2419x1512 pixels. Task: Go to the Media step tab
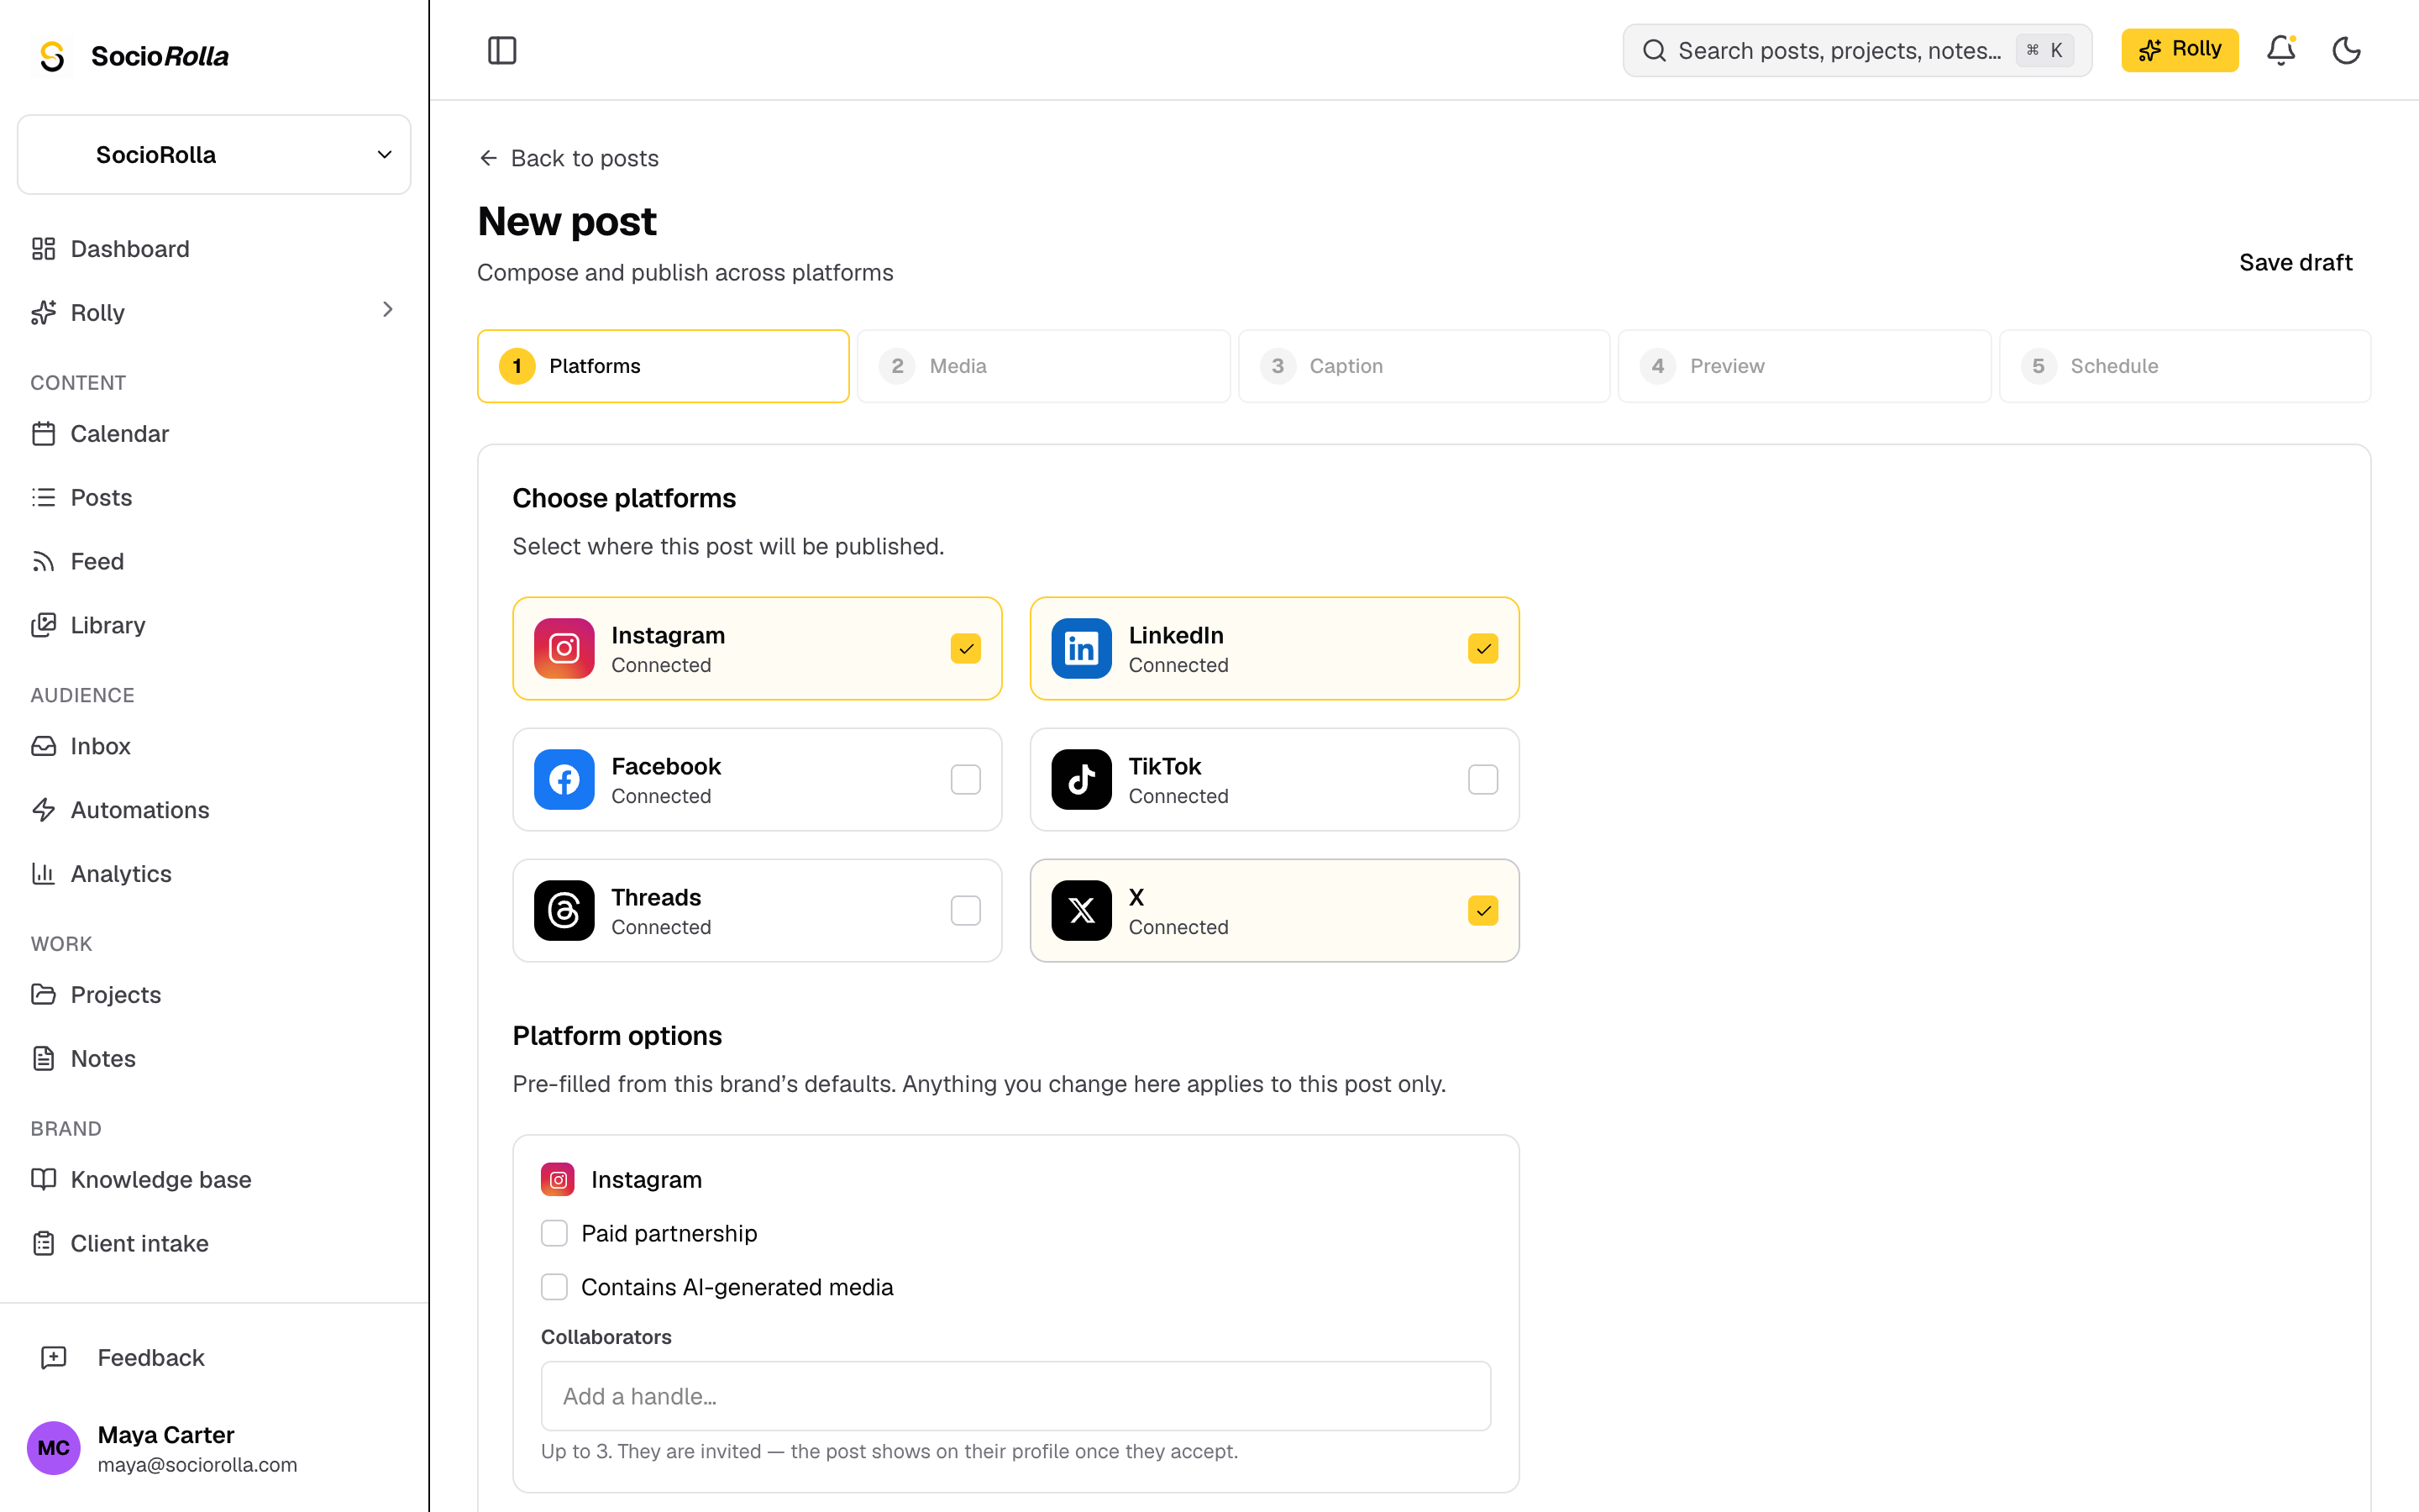(1043, 366)
